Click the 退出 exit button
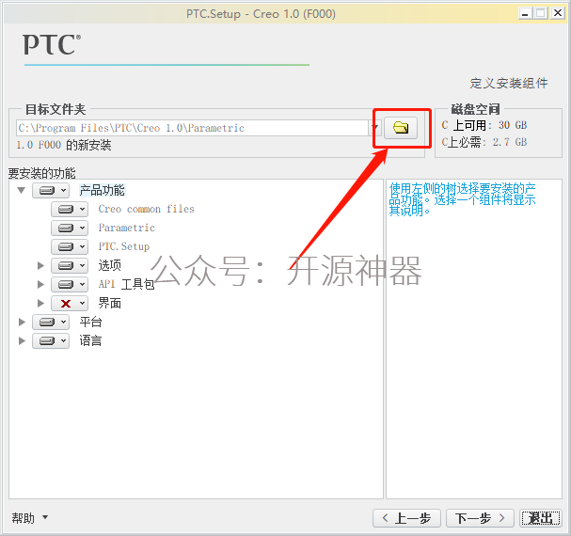Screen dimensions: 571x536 [541, 518]
